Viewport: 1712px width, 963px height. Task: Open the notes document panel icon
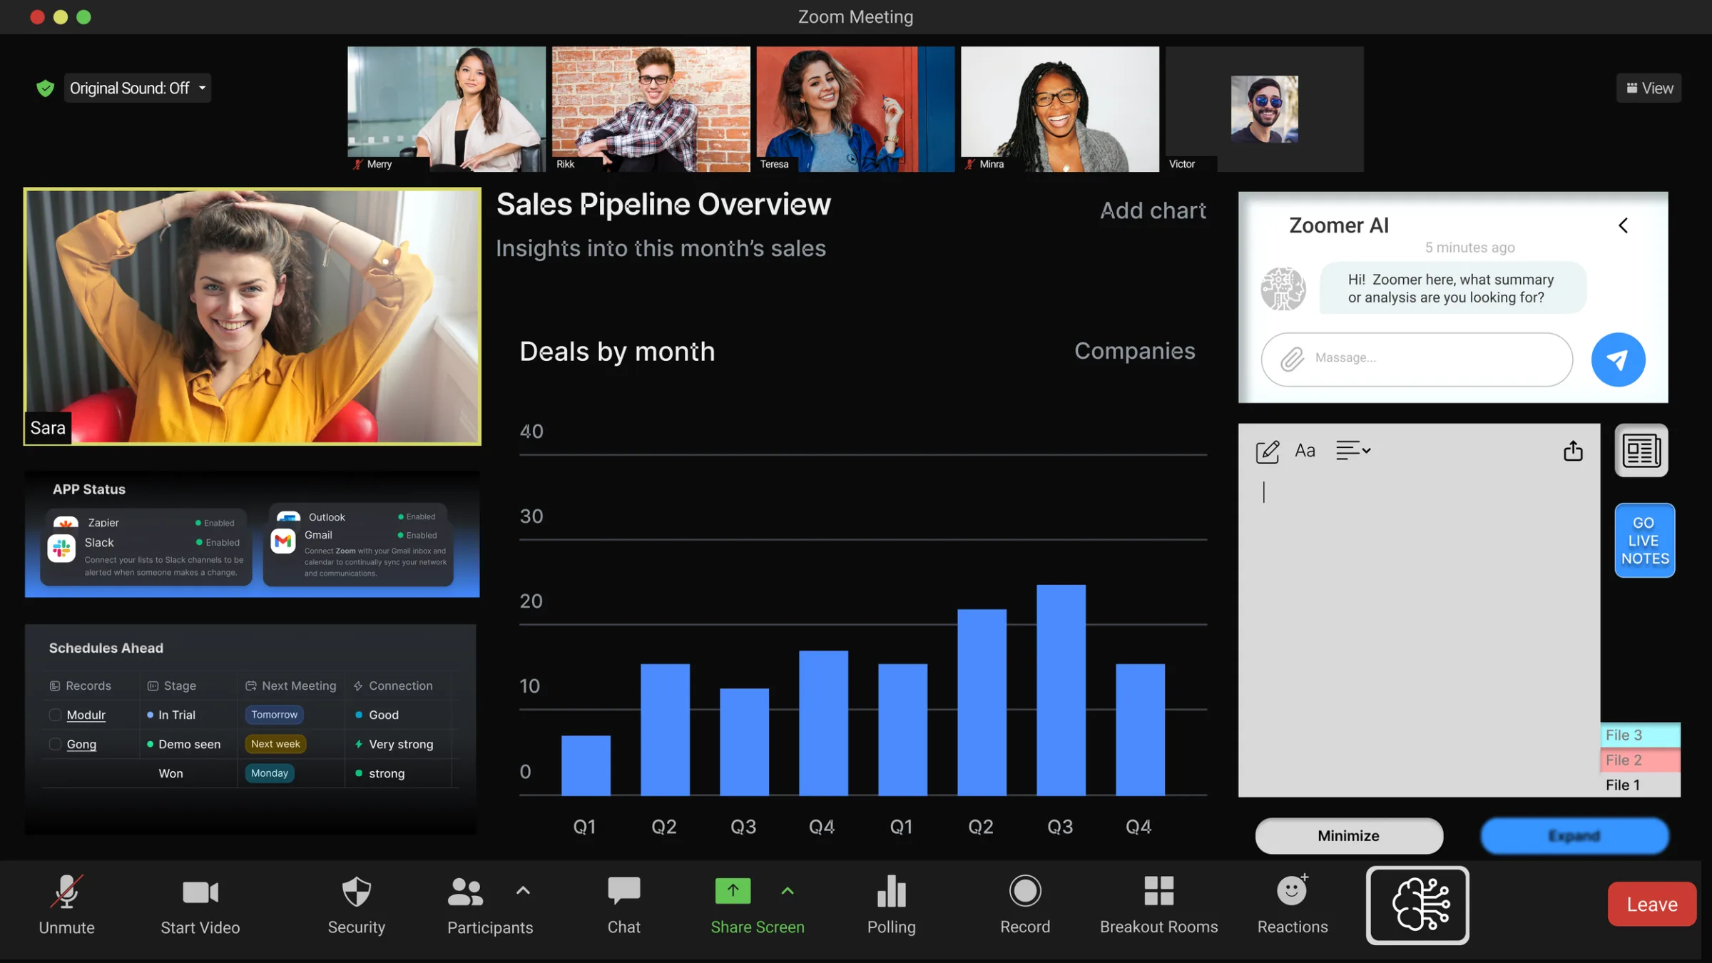click(x=1641, y=451)
